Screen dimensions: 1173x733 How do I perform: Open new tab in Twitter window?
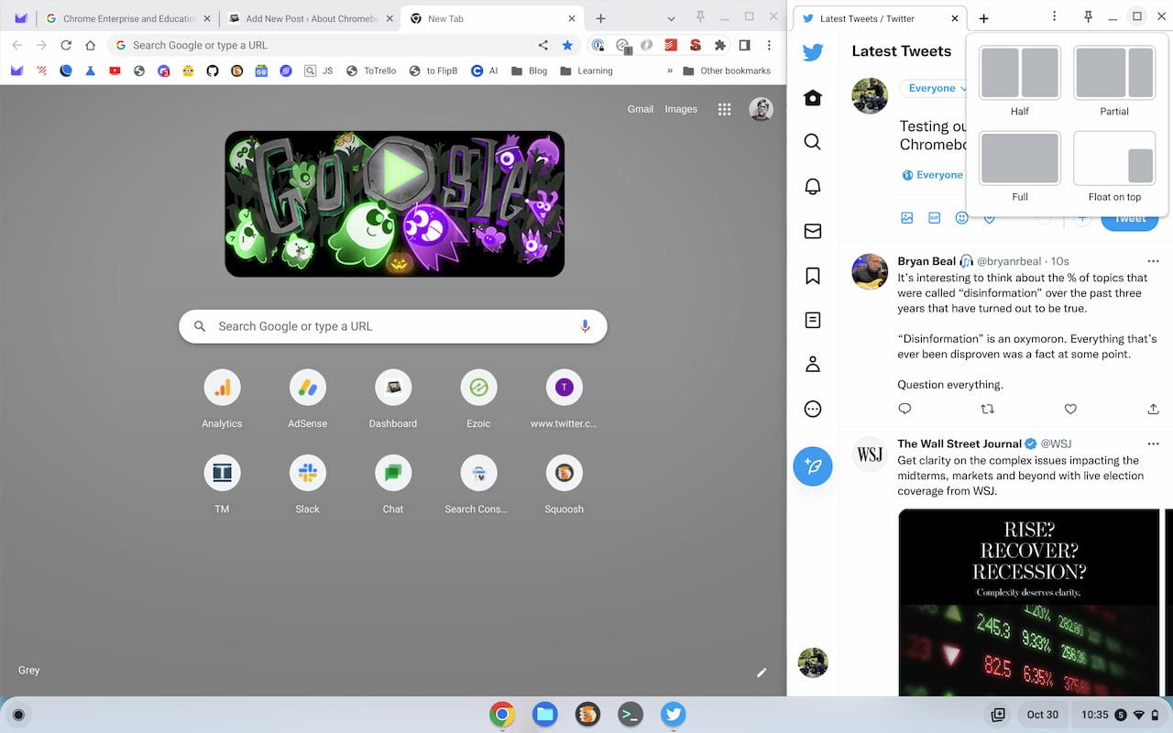(x=983, y=18)
